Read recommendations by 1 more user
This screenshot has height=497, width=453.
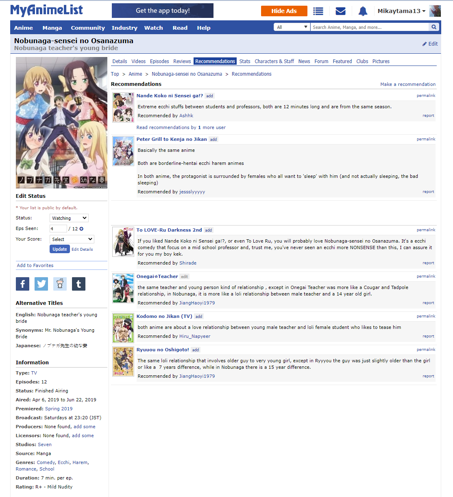(181, 127)
